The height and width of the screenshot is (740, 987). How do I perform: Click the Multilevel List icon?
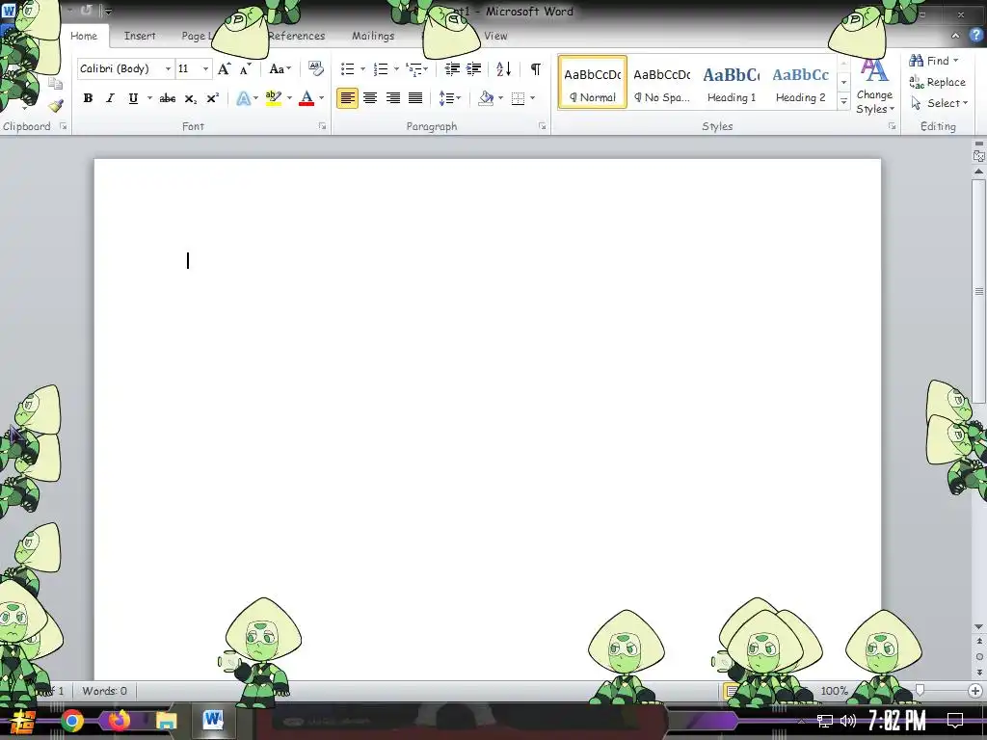(413, 69)
